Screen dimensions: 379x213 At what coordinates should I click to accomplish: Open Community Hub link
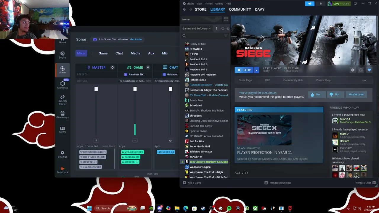point(293,80)
